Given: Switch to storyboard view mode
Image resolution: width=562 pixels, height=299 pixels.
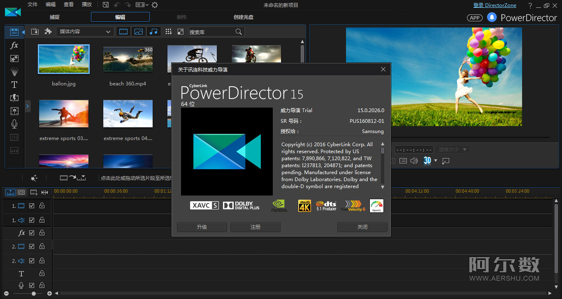Looking at the screenshot, I should 21,192.
